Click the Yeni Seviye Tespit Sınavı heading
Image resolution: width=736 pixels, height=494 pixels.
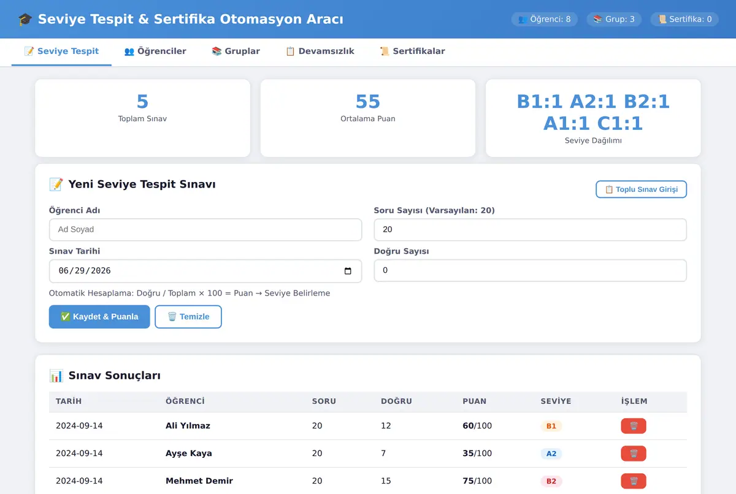[x=132, y=184]
